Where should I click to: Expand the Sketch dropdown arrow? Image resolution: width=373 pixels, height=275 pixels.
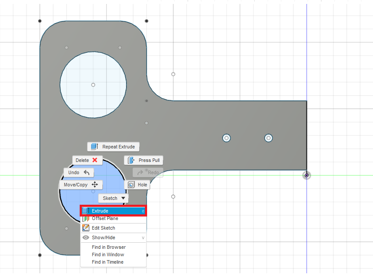click(123, 198)
